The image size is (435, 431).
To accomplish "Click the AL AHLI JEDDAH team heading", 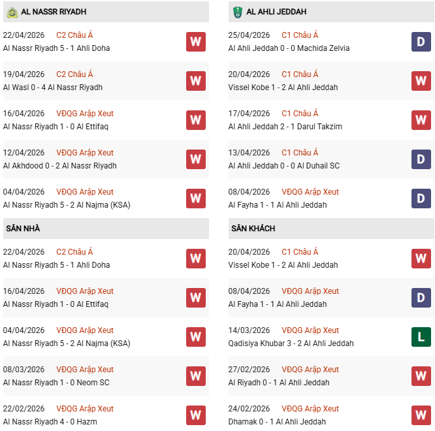I will click(278, 12).
